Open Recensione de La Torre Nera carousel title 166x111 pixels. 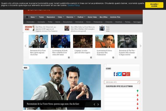38,52
